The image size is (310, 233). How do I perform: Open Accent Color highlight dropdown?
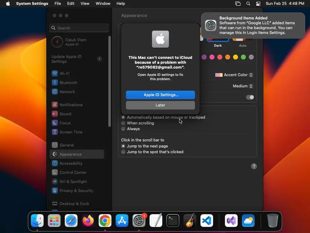pyautogui.click(x=234, y=75)
